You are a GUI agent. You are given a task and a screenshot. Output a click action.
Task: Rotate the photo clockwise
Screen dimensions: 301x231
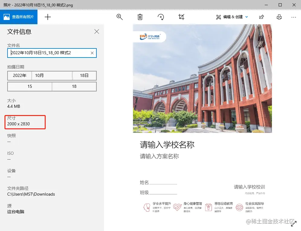pos(160,17)
